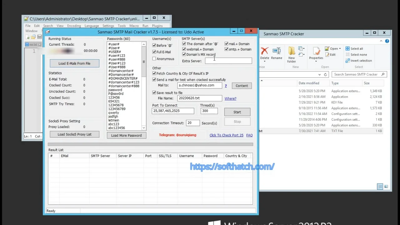Viewport: 400px width, 225px height.
Task: Enable the Anonymous checkbox
Action: (154, 59)
